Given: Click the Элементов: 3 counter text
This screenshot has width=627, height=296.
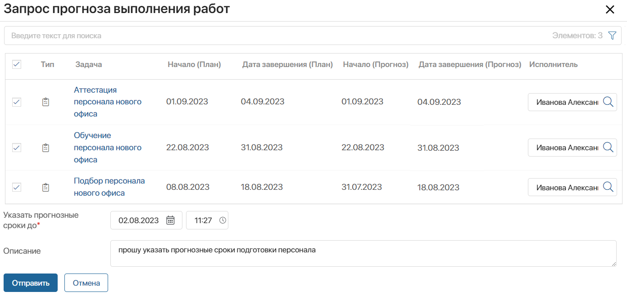Looking at the screenshot, I should [x=577, y=36].
